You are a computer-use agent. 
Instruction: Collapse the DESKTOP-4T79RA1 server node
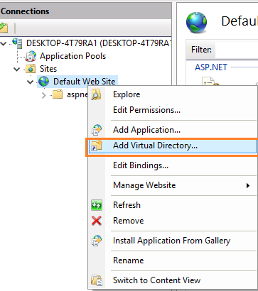(4, 43)
